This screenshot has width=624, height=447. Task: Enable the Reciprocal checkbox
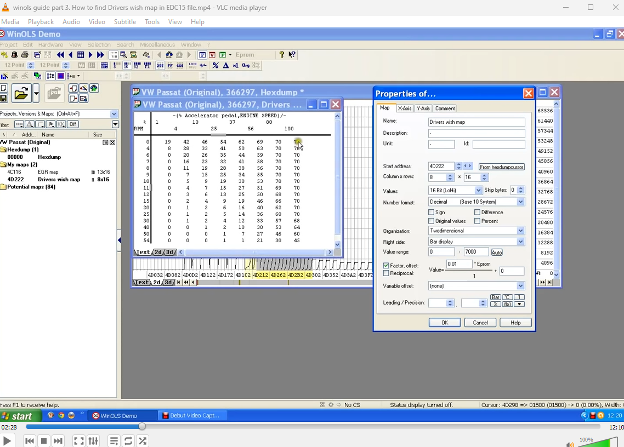click(x=385, y=273)
